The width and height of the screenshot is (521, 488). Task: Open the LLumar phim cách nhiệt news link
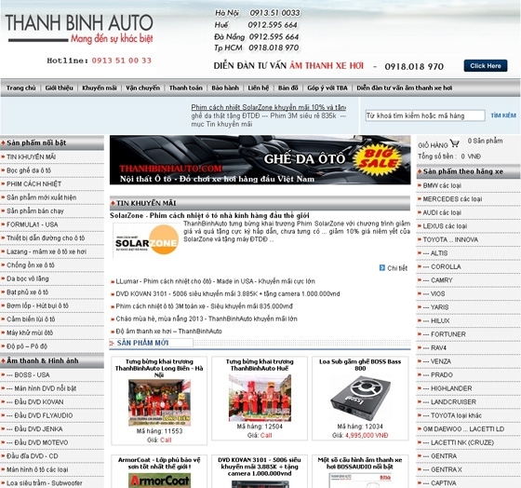tap(215, 281)
